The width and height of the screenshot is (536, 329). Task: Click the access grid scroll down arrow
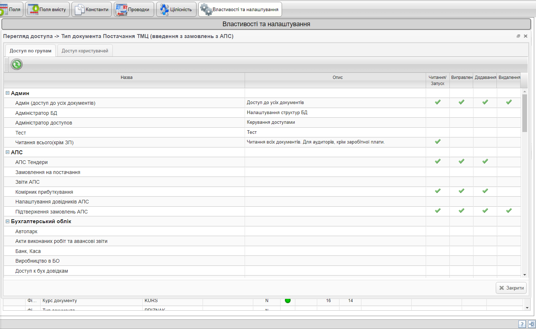(525, 275)
